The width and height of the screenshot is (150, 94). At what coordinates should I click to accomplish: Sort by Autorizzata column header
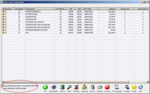8,9
